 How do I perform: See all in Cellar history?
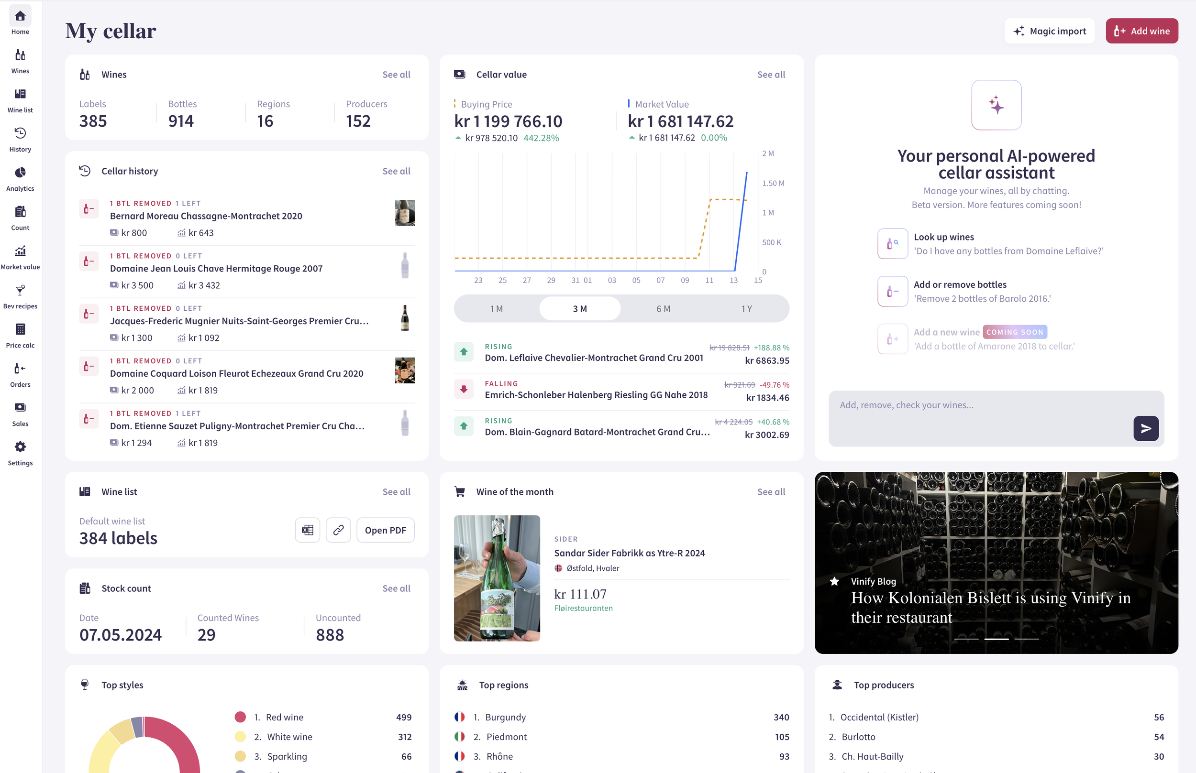pyautogui.click(x=396, y=171)
